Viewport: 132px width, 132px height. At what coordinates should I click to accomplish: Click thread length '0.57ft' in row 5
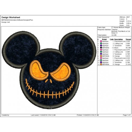click(x=128, y=50)
